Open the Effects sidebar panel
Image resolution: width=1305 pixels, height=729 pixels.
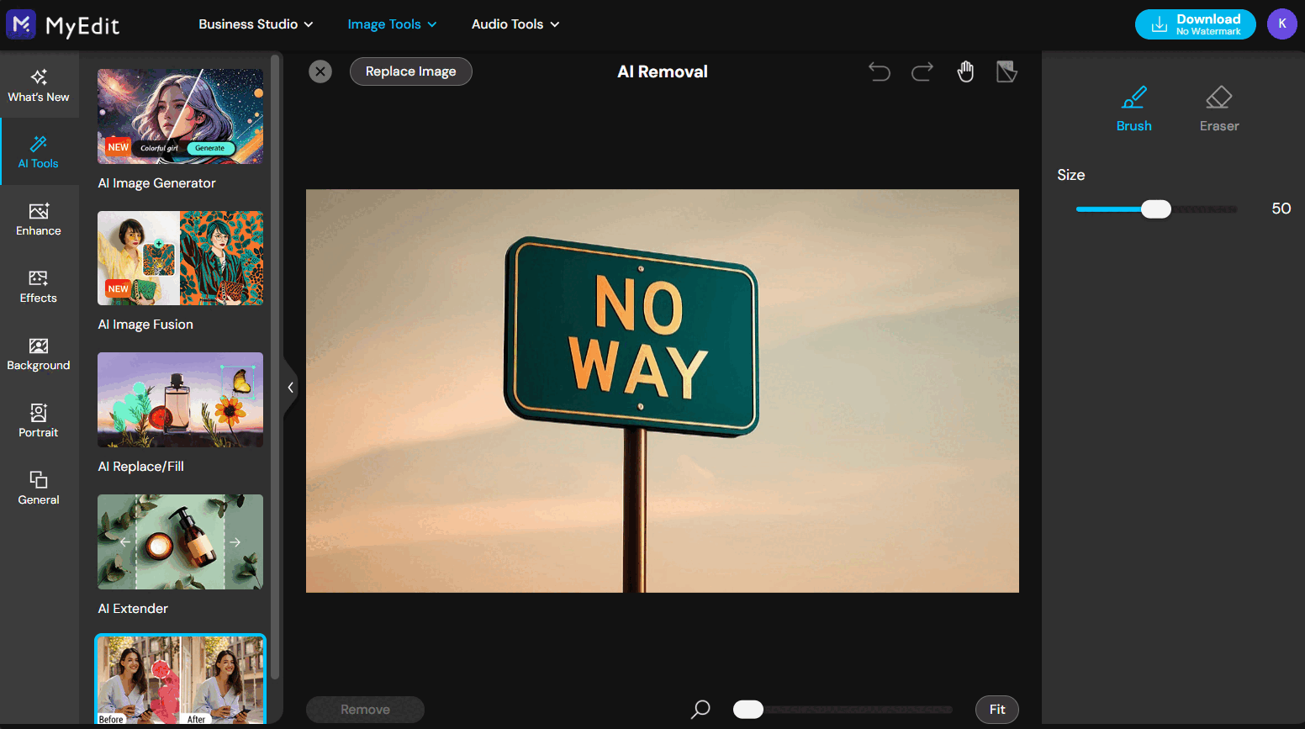(x=38, y=288)
